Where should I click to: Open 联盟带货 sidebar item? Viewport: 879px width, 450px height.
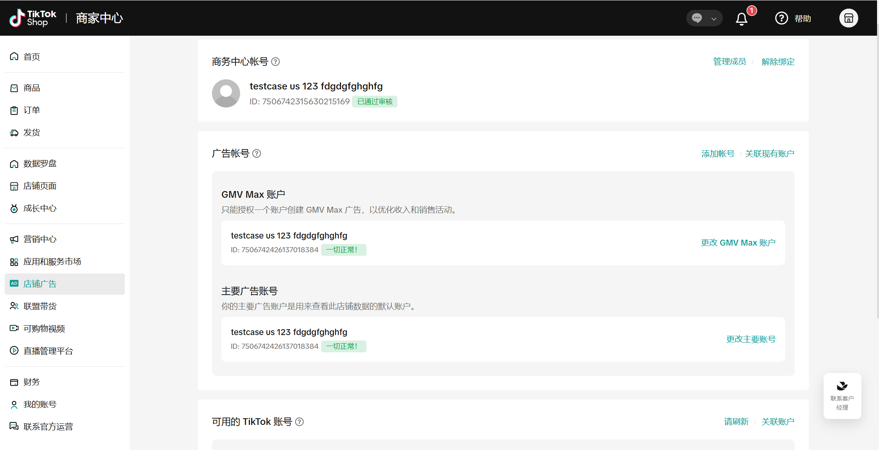click(x=40, y=306)
